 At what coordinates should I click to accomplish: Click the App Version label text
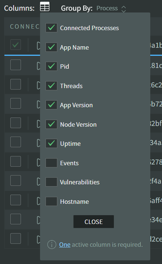click(76, 105)
